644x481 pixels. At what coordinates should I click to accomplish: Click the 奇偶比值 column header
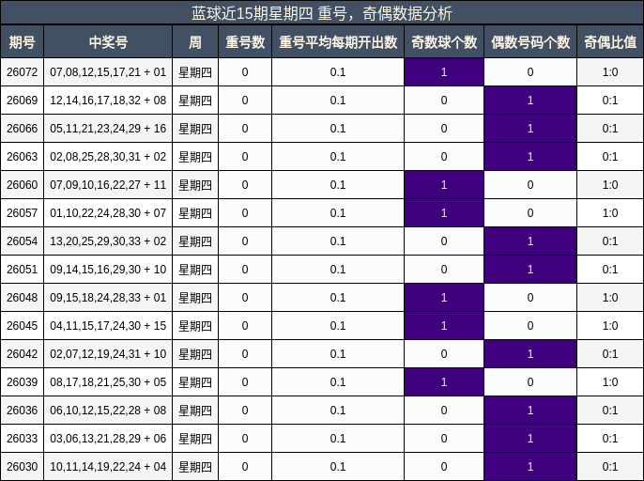610,41
